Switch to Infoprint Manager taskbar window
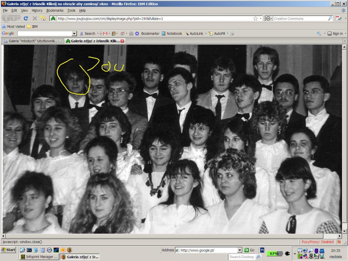The image size is (348, 261). 39,257
